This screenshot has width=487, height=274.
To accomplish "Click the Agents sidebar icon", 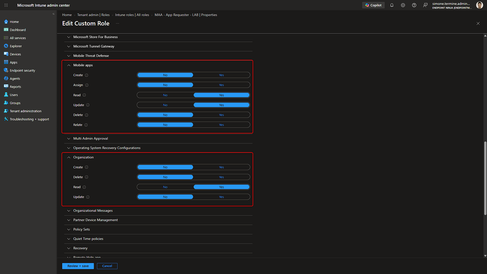I will pyautogui.click(x=6, y=78).
